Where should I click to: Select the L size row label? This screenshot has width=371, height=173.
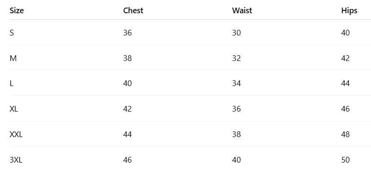(x=11, y=83)
